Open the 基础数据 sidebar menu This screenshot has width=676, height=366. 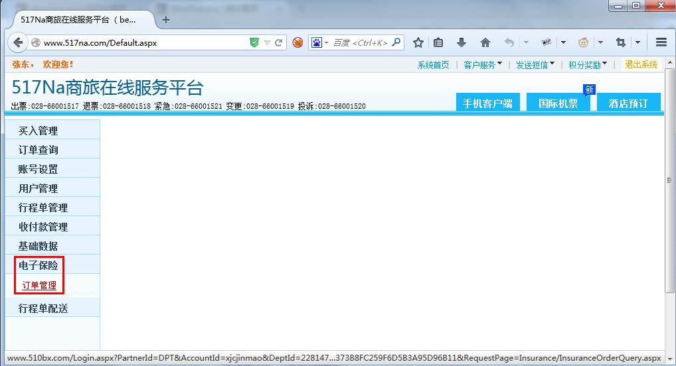click(52, 246)
